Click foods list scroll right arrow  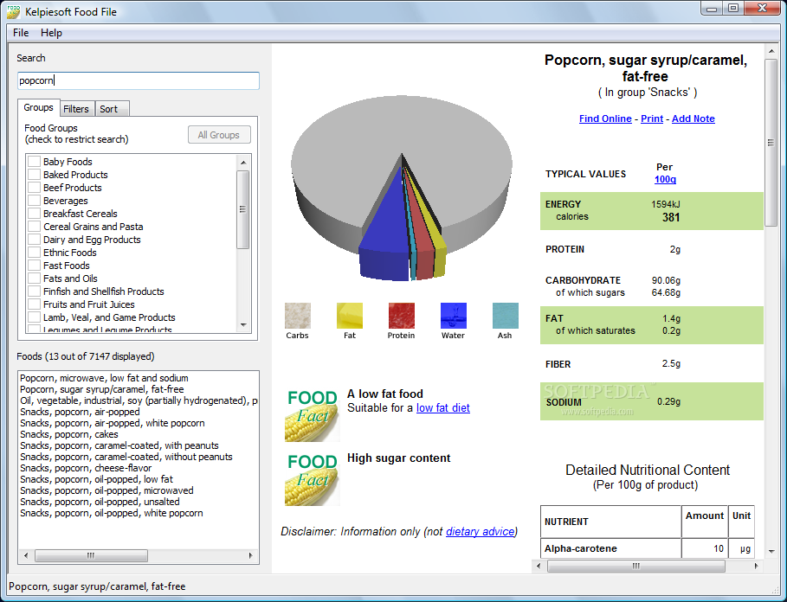[x=251, y=555]
